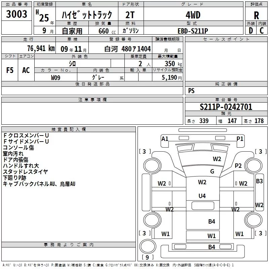Screen dimensions: 269x269
Task: Click the air conditioner value AC
Action: (26, 70)
